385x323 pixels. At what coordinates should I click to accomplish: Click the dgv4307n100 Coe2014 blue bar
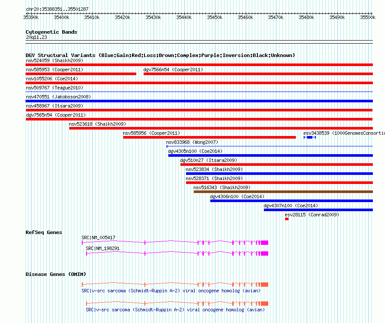click(x=318, y=210)
